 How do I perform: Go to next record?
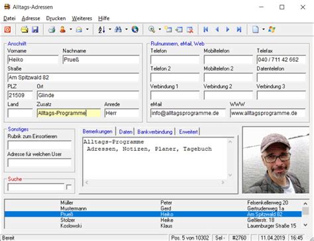228,29
